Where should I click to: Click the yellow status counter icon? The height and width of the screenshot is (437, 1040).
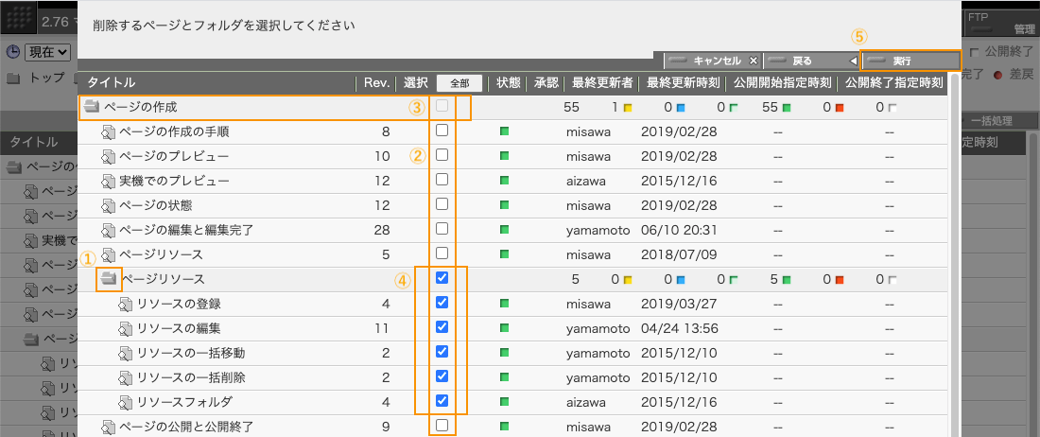[627, 108]
